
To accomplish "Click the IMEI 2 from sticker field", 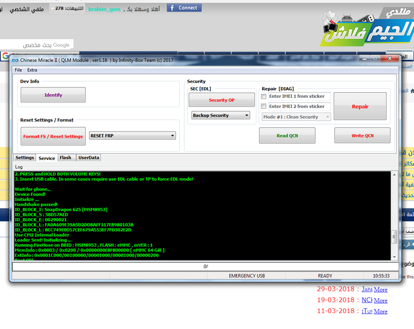I will (x=299, y=106).
